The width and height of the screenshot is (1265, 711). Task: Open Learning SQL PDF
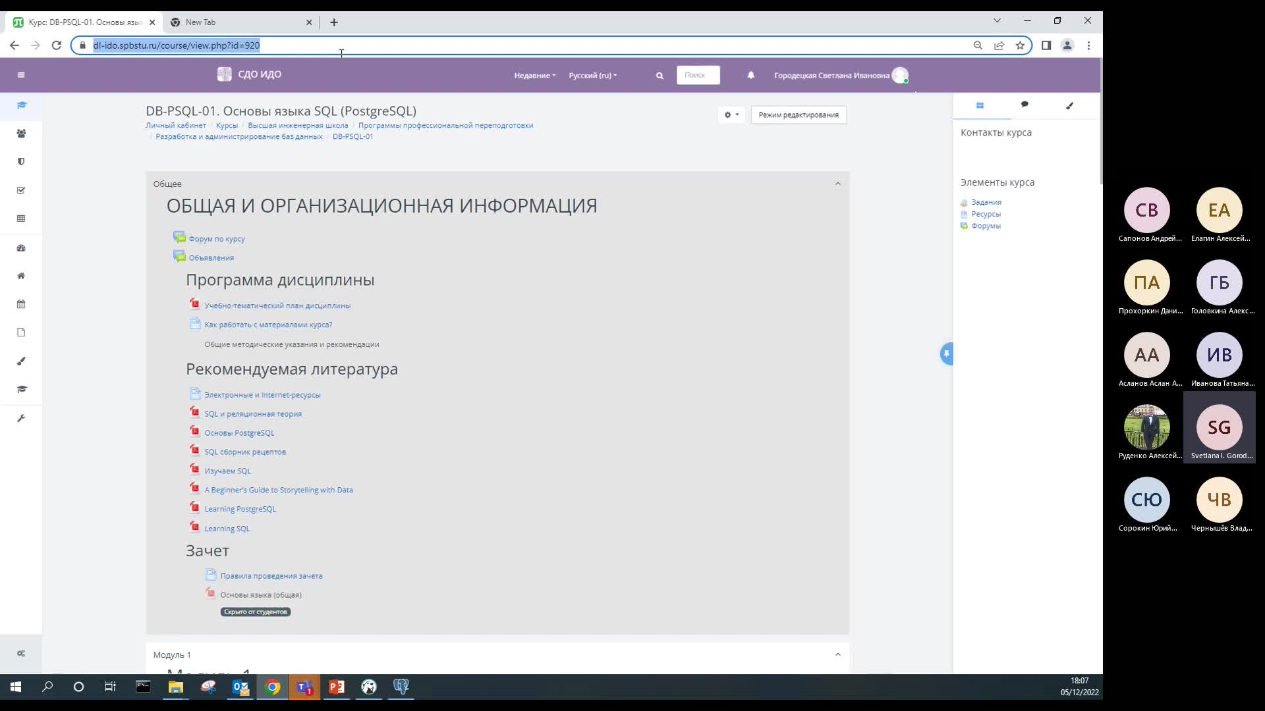(227, 529)
